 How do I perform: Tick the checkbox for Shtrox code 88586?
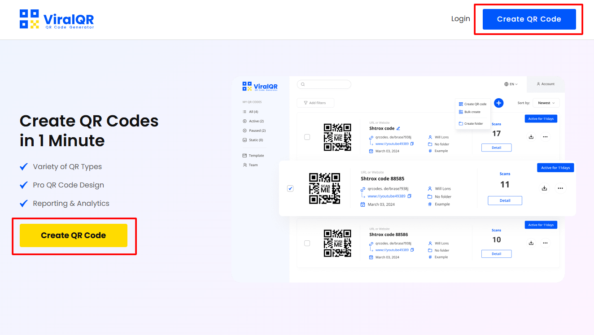click(307, 243)
